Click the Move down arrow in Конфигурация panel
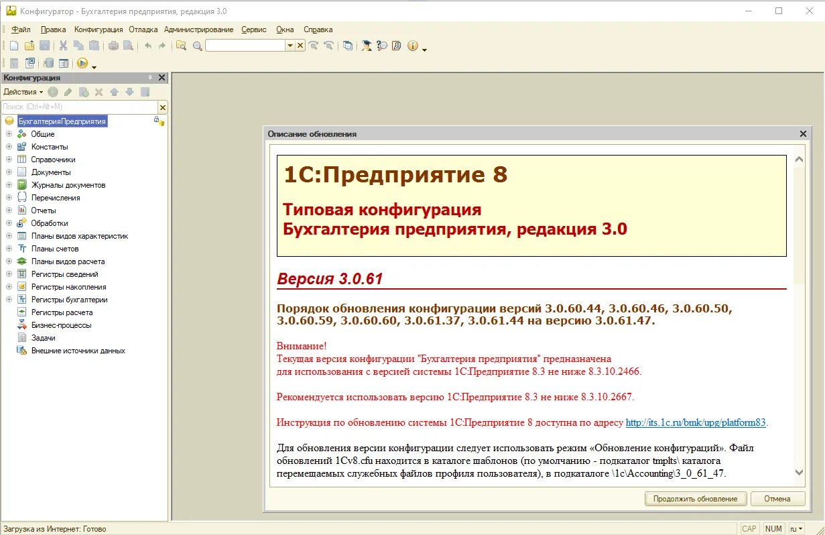 129,92
